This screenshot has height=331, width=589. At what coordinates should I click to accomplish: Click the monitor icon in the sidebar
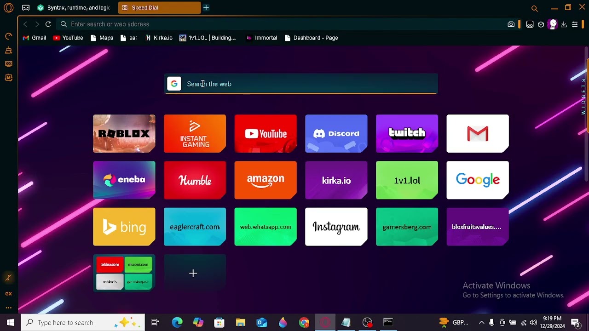pos(9,64)
